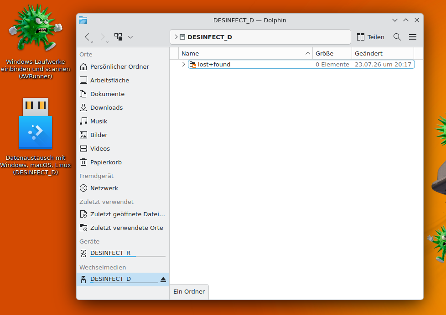Click the Fremdgerät section header
Screen dimensions: 446x315
pos(96,176)
